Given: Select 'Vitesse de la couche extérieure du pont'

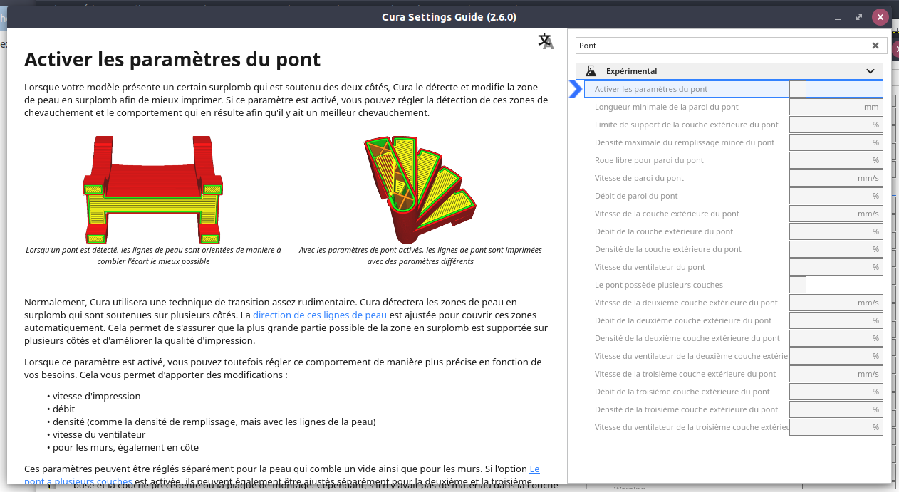Looking at the screenshot, I should 667,214.
